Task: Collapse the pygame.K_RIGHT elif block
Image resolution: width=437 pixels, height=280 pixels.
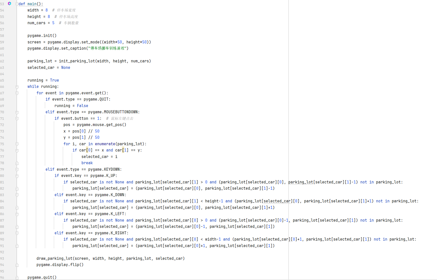Action: coord(17,233)
